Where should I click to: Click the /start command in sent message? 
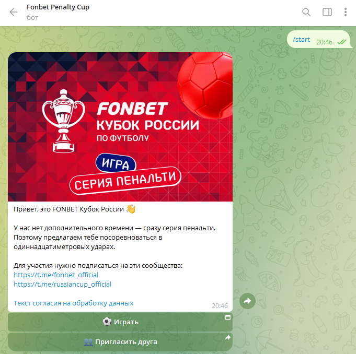[301, 40]
